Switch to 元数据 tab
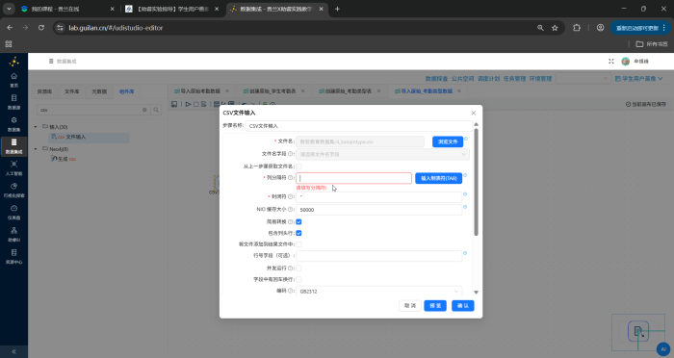The width and height of the screenshot is (674, 358). (x=99, y=91)
